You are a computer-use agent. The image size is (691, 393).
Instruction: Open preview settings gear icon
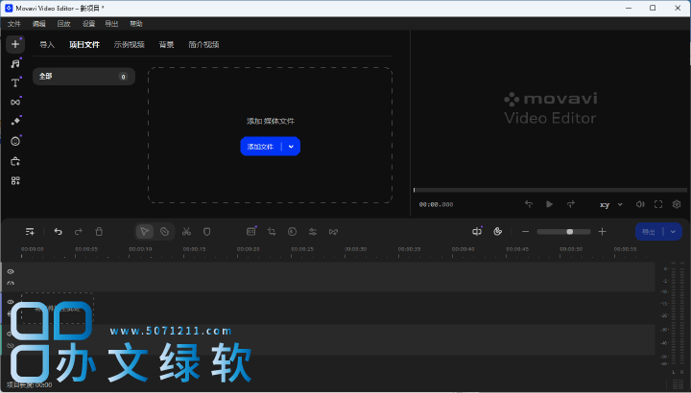[x=677, y=204]
